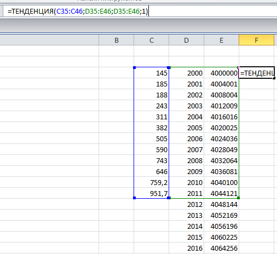Viewport: 277px width, 254px height.
Task: Click cell with value 4040100
Action: [x=221, y=182]
